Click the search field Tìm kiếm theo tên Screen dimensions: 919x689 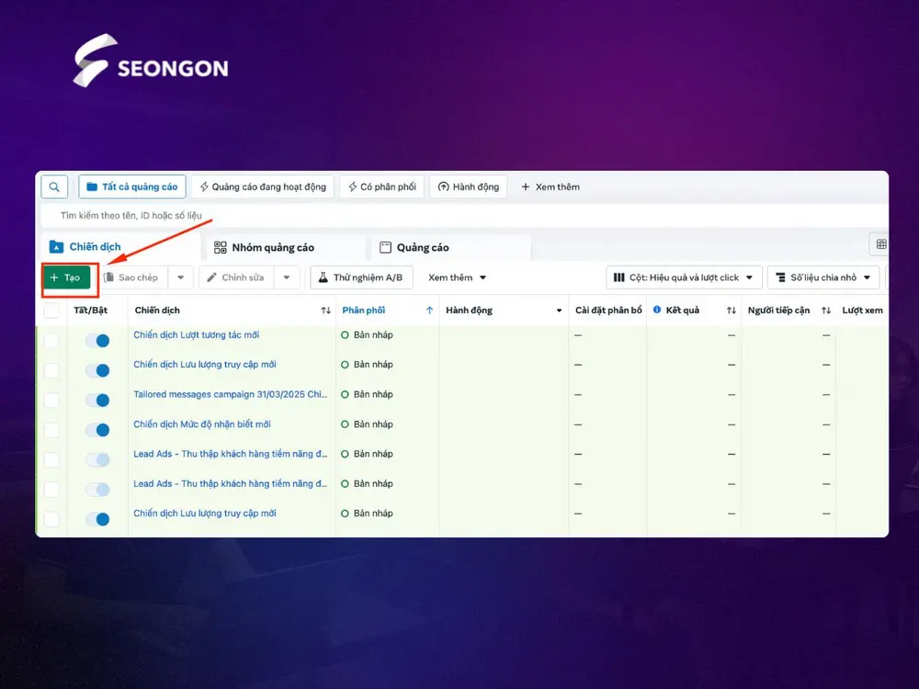463,216
